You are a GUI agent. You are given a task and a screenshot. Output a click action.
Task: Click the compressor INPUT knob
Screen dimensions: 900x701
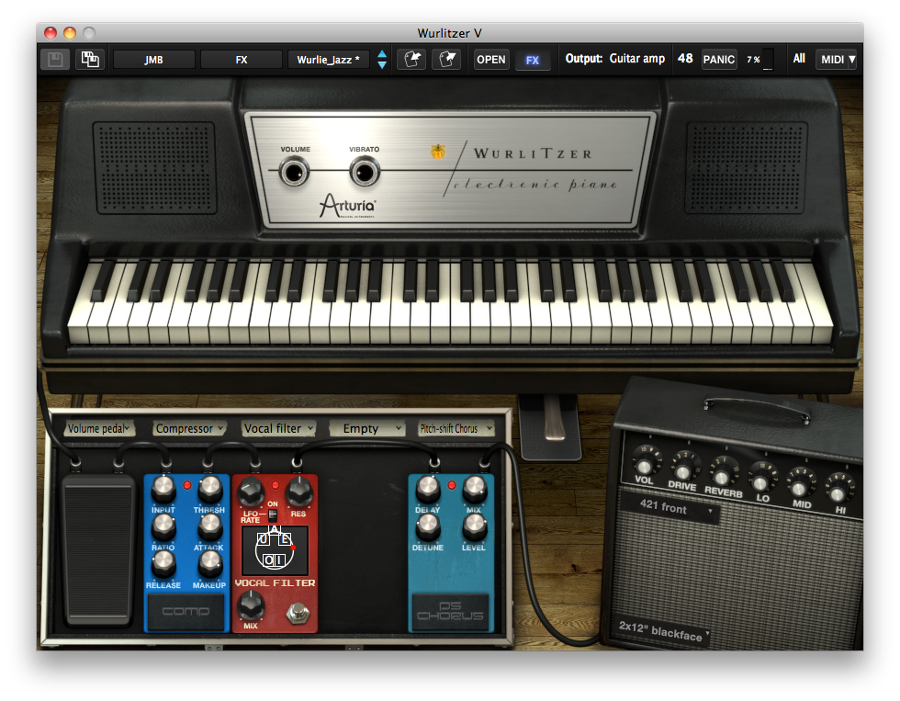click(x=163, y=489)
